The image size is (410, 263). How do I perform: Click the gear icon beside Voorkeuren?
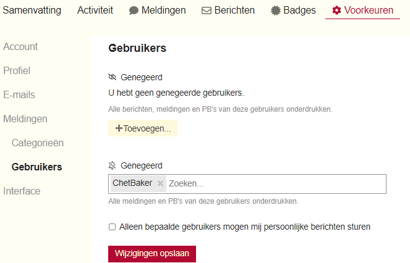pyautogui.click(x=336, y=10)
